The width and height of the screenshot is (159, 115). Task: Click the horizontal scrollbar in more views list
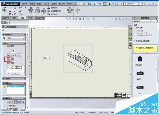16,73
